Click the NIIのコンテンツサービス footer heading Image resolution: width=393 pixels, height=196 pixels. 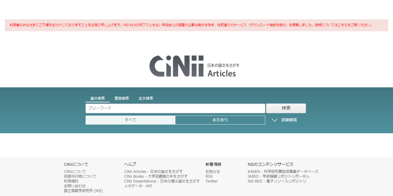[271, 164]
